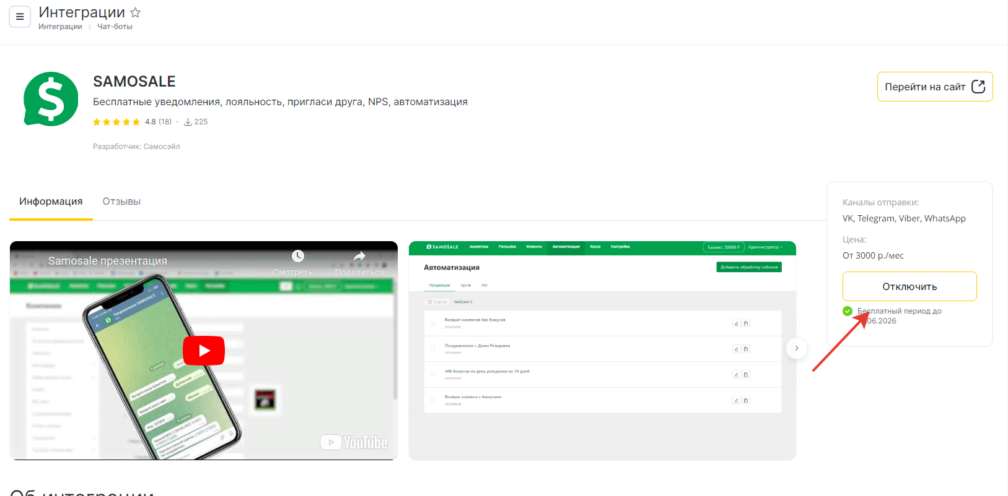Click the Samosale презентация video title

[x=108, y=261]
